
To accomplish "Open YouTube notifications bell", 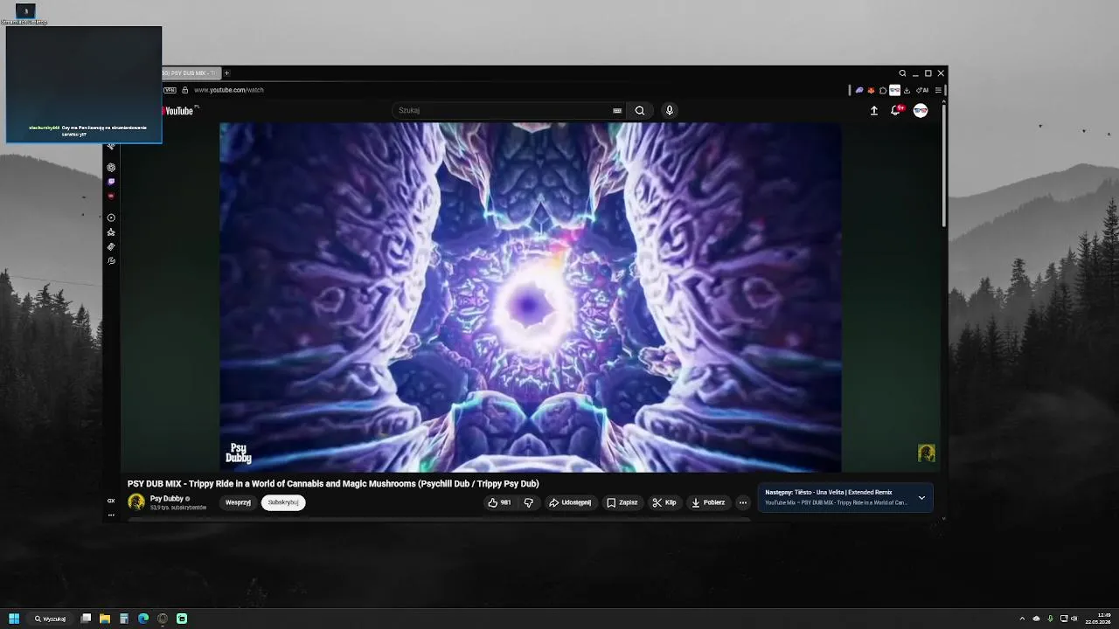I will [x=895, y=110].
